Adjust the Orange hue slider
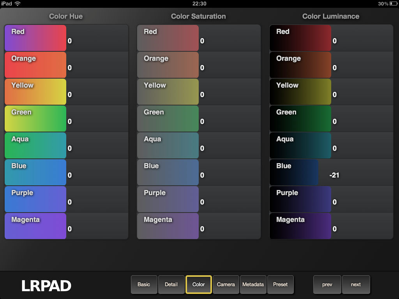 [66, 65]
